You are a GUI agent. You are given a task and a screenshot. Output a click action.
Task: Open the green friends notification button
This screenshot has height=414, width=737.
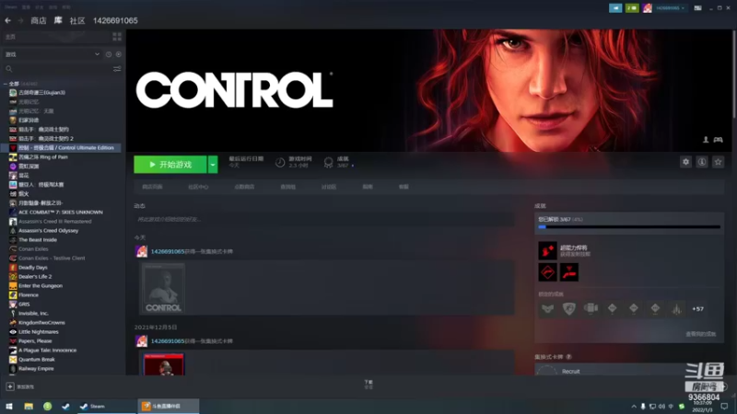pyautogui.click(x=632, y=8)
